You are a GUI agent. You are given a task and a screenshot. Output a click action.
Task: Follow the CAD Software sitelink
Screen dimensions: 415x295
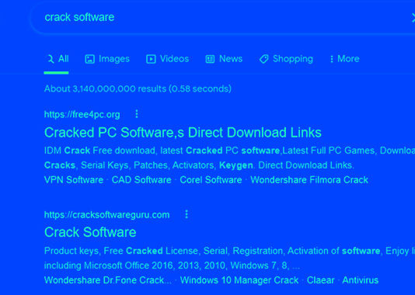point(141,180)
